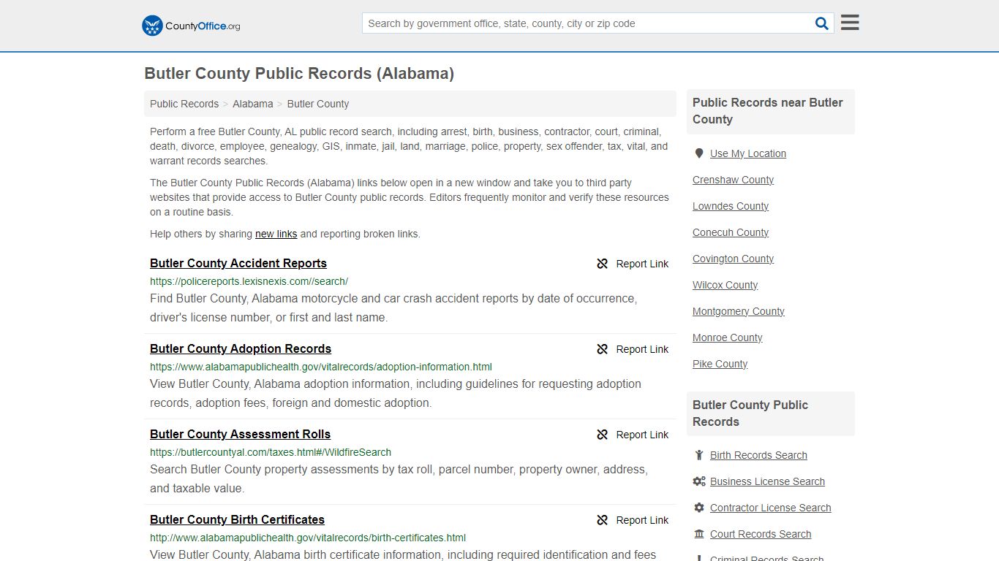Open adoption-information.html URL
999x561 pixels.
pos(321,367)
